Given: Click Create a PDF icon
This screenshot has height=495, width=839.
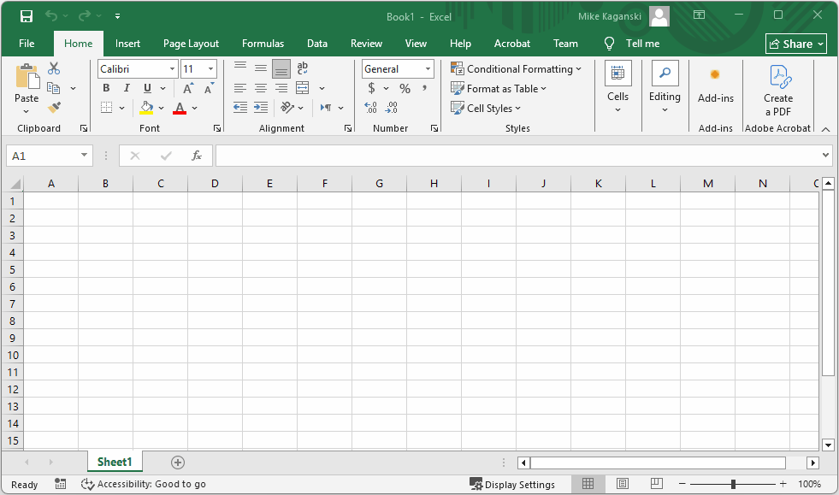Looking at the screenshot, I should (780, 77).
